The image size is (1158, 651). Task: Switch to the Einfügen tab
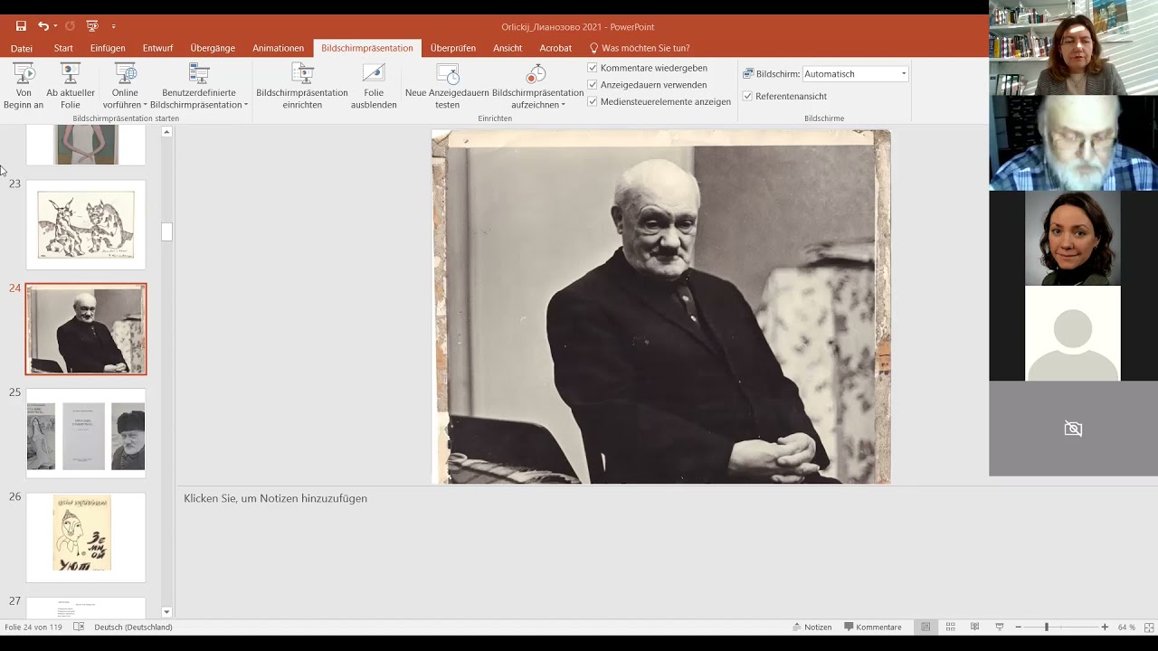[108, 48]
